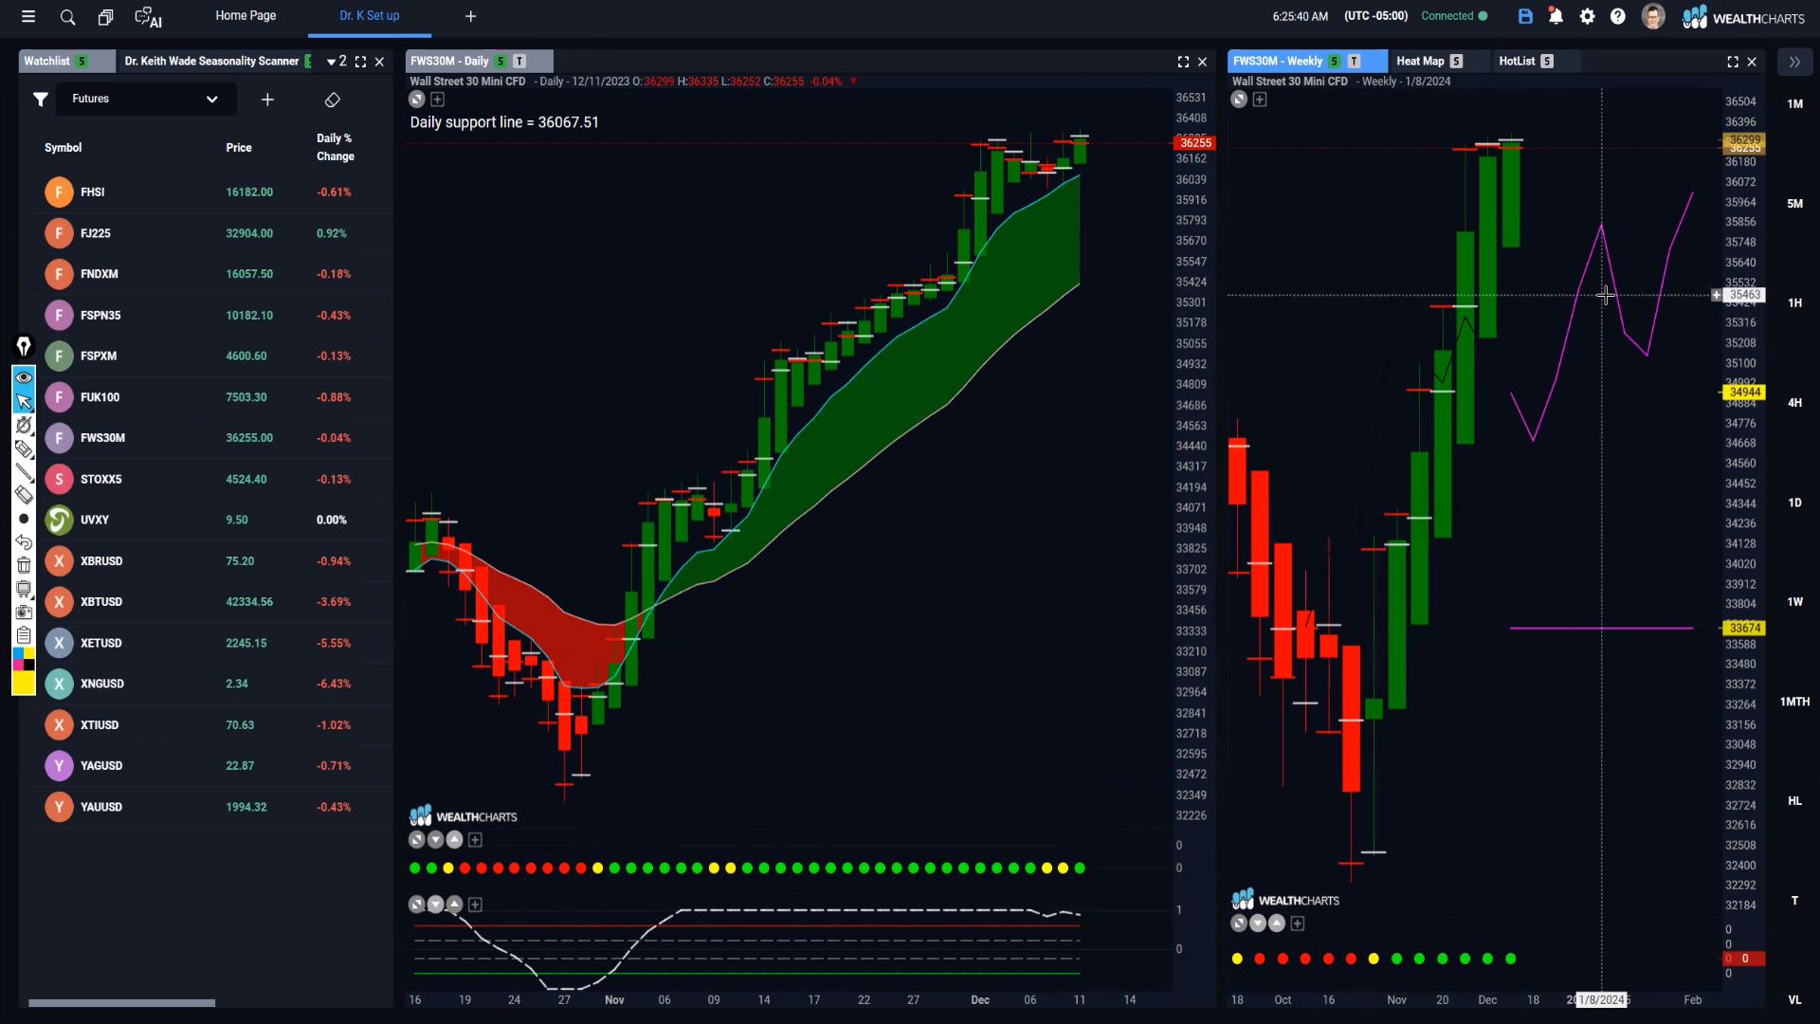Open the AI chat assistant icon
The width and height of the screenshot is (1820, 1024).
148,16
